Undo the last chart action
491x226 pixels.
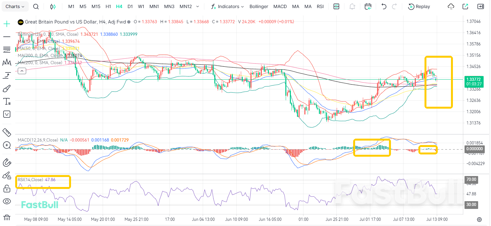coord(384,6)
